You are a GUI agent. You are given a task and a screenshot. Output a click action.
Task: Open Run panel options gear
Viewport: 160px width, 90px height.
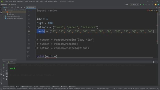click(x=153, y=62)
